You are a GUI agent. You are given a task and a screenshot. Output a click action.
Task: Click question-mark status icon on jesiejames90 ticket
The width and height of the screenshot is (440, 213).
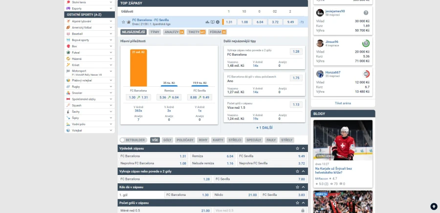(366, 13)
